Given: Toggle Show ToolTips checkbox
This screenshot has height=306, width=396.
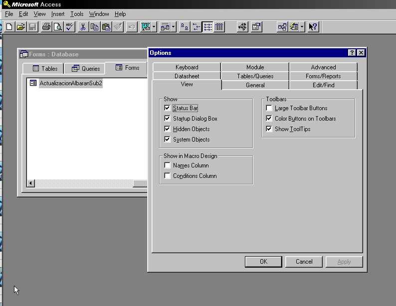Looking at the screenshot, I should click(x=269, y=129).
